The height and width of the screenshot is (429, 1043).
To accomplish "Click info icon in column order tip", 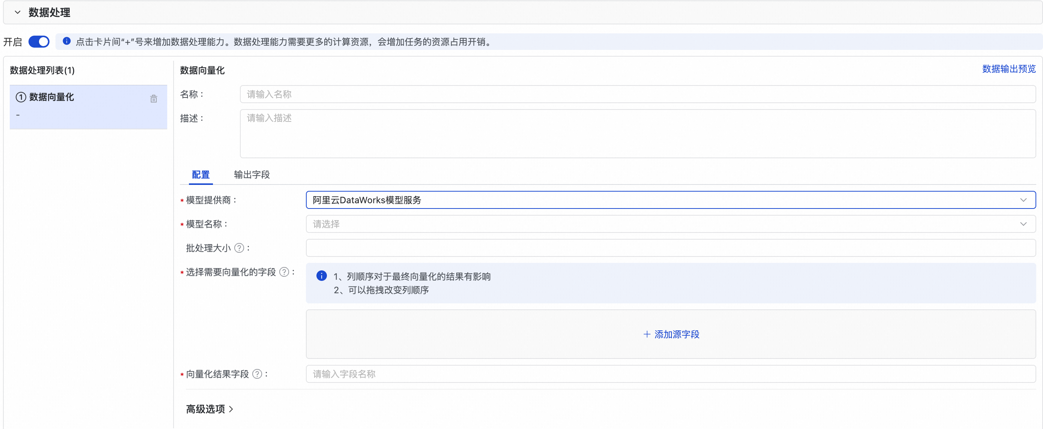I will coord(321,276).
